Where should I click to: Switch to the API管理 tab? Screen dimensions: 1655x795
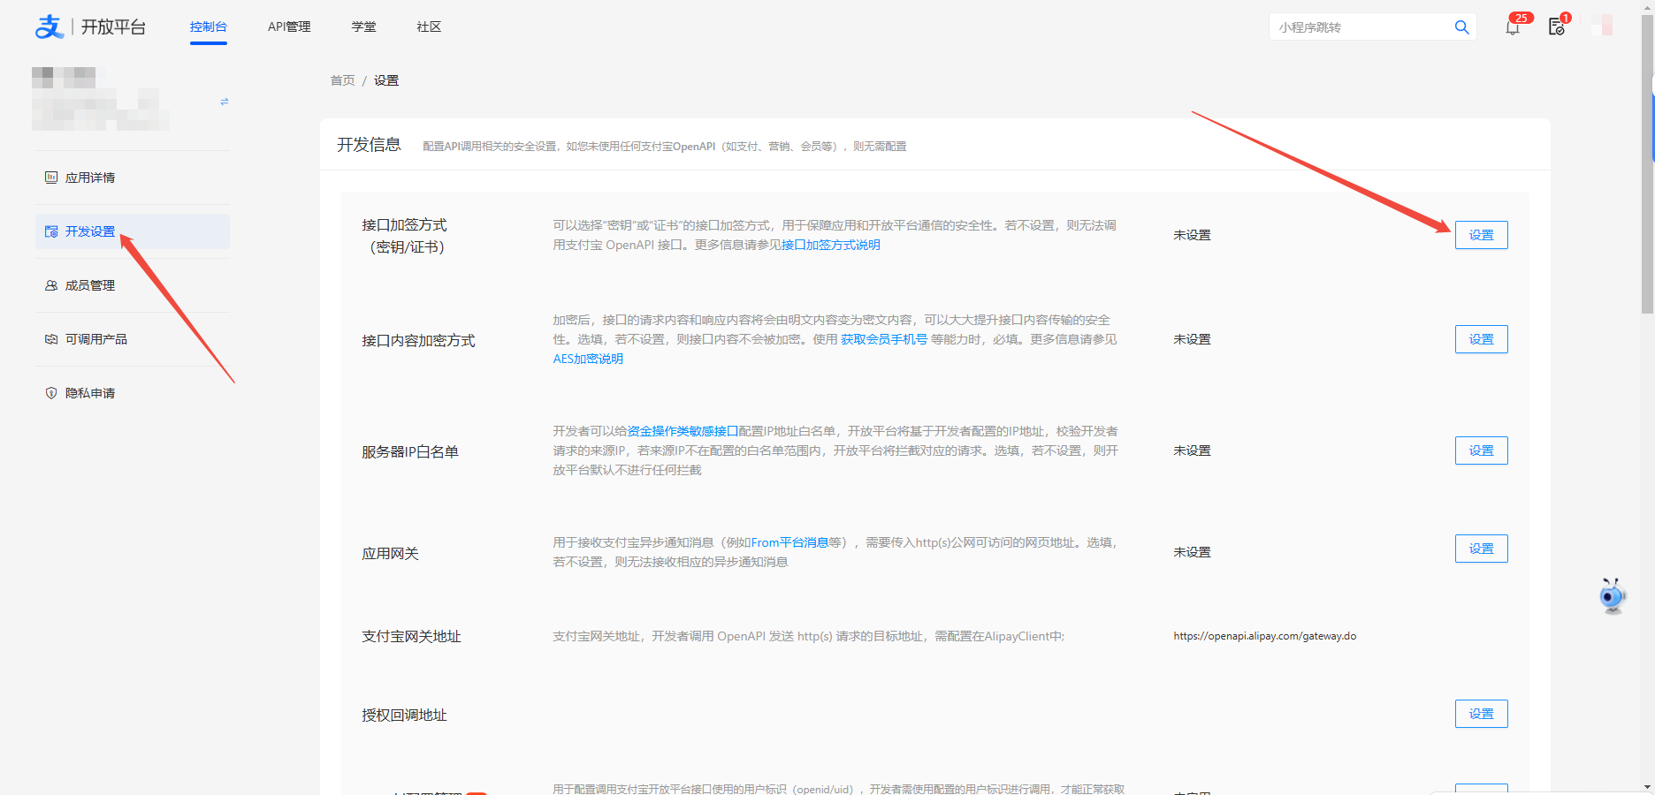click(288, 26)
